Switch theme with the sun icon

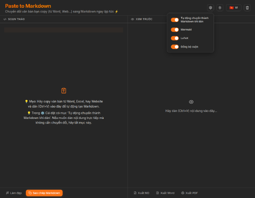[220, 8]
